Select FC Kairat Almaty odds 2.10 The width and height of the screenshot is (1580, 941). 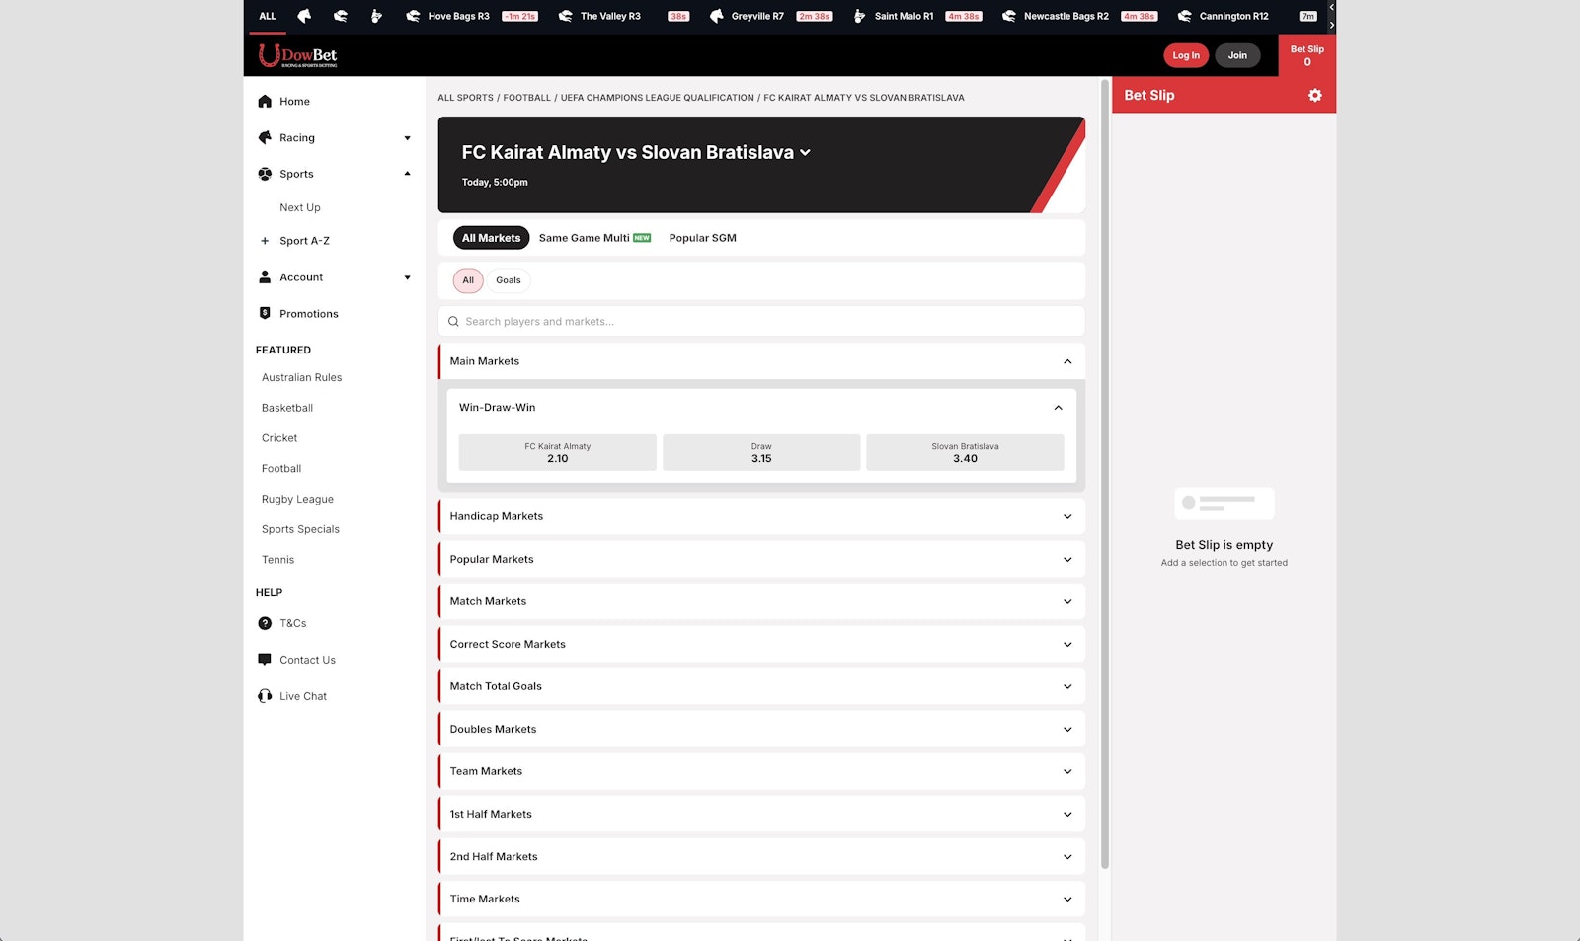point(557,453)
